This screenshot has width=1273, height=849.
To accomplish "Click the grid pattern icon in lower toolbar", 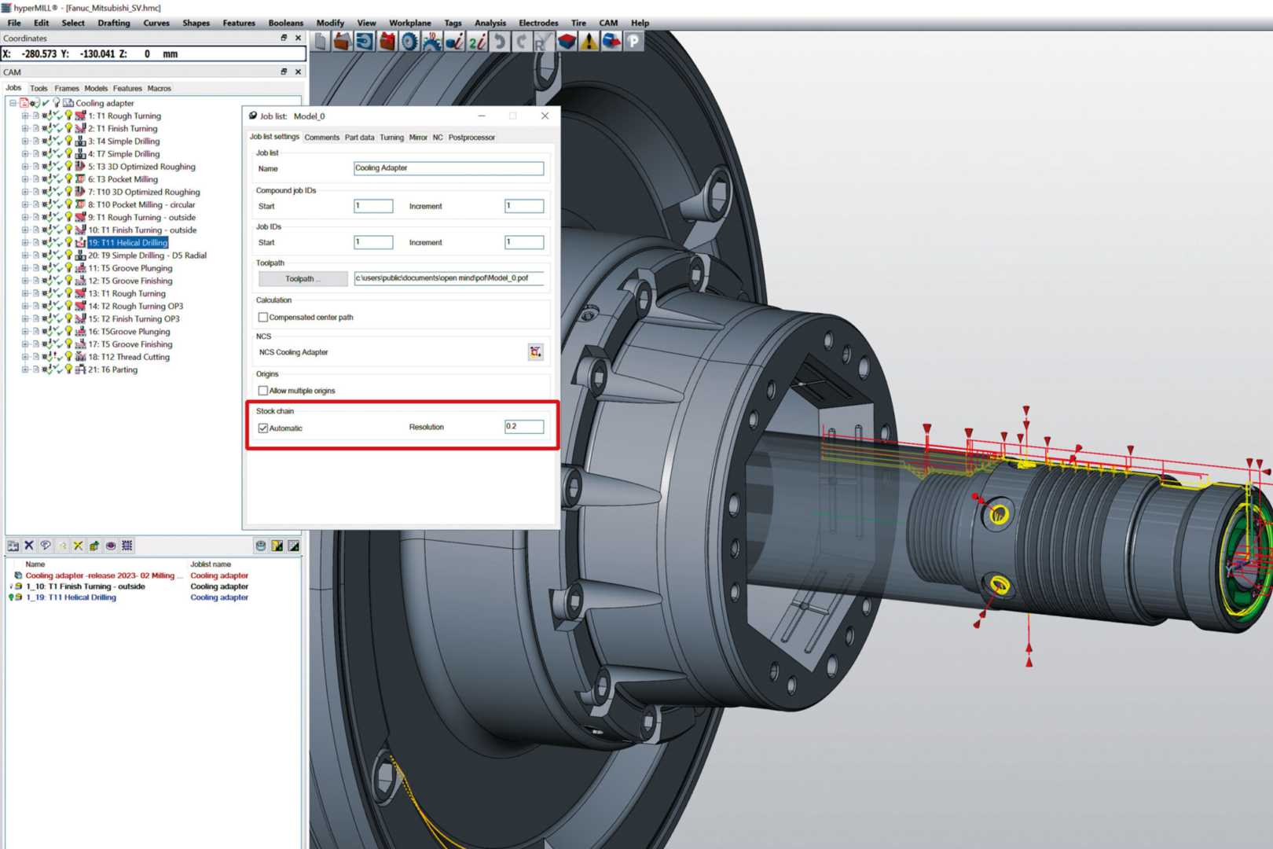I will pos(127,546).
